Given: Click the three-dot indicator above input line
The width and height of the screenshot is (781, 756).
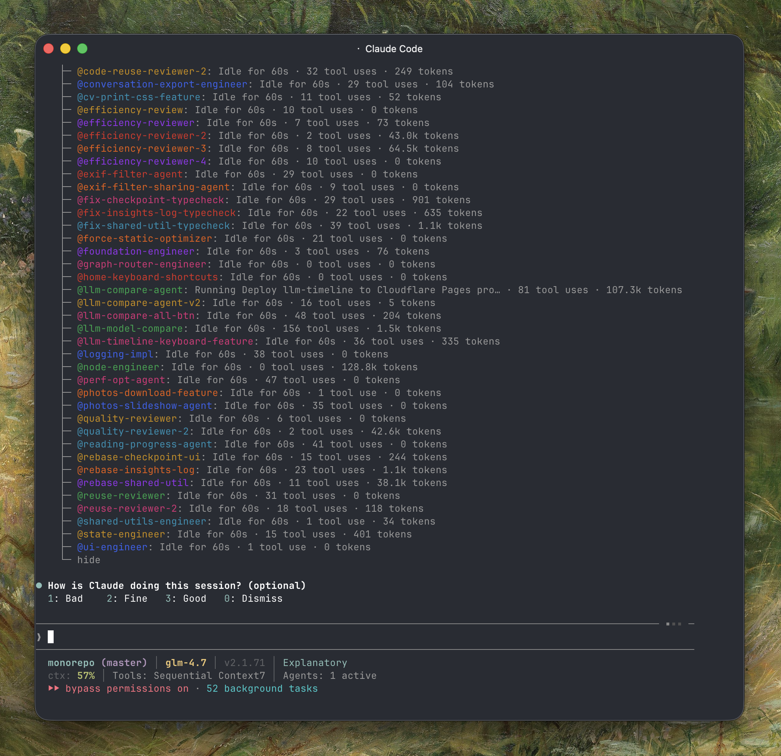Looking at the screenshot, I should (x=673, y=624).
